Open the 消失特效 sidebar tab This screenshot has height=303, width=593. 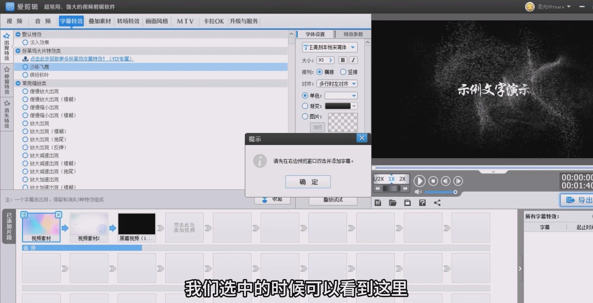pyautogui.click(x=7, y=114)
